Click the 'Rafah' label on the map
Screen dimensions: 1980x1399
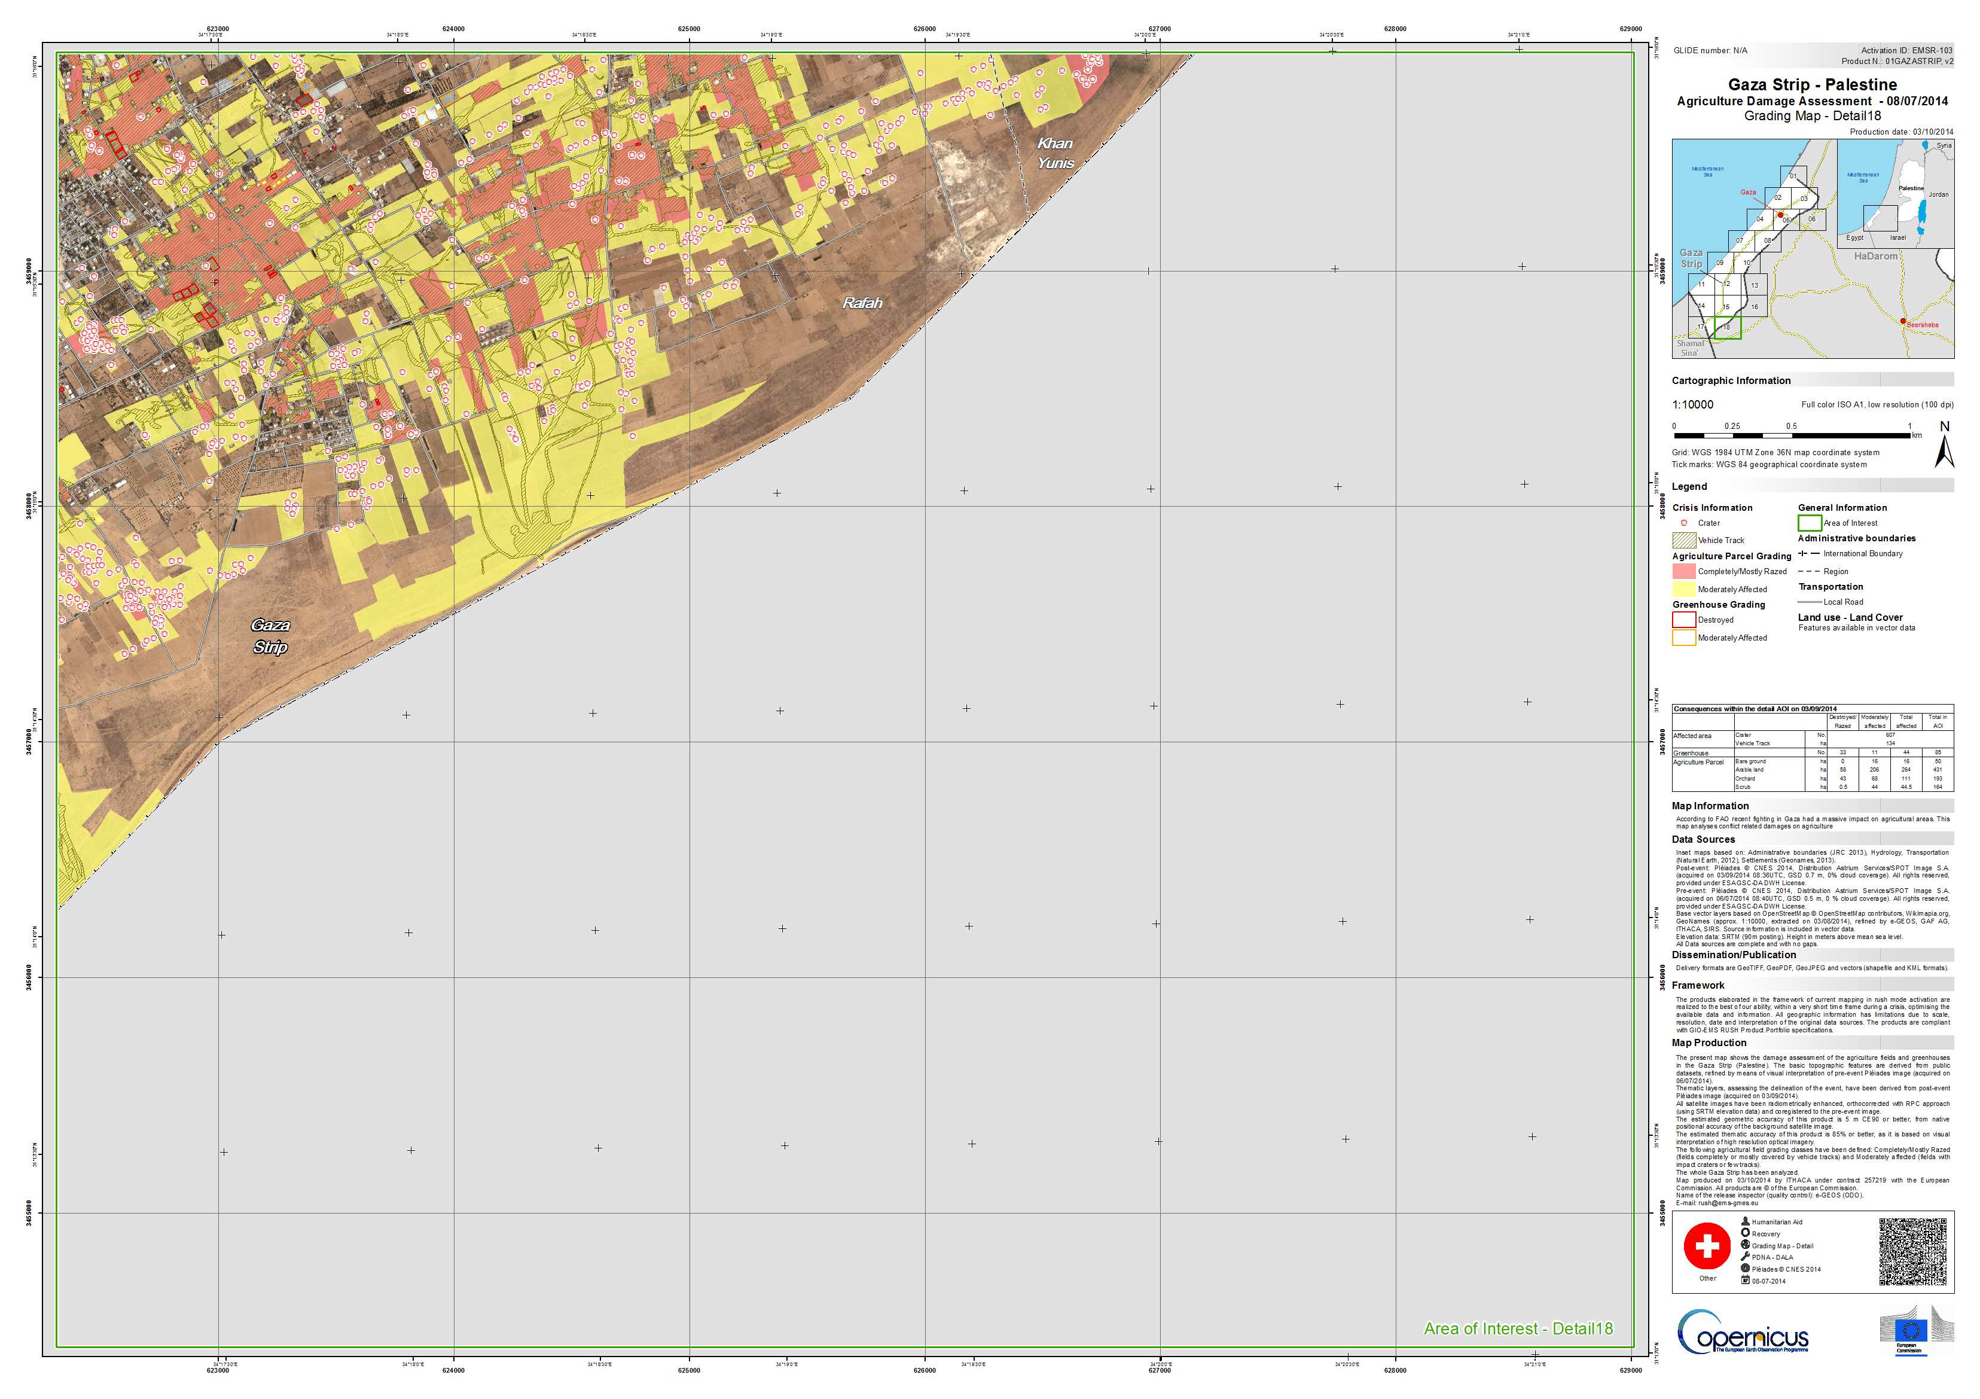862,303
